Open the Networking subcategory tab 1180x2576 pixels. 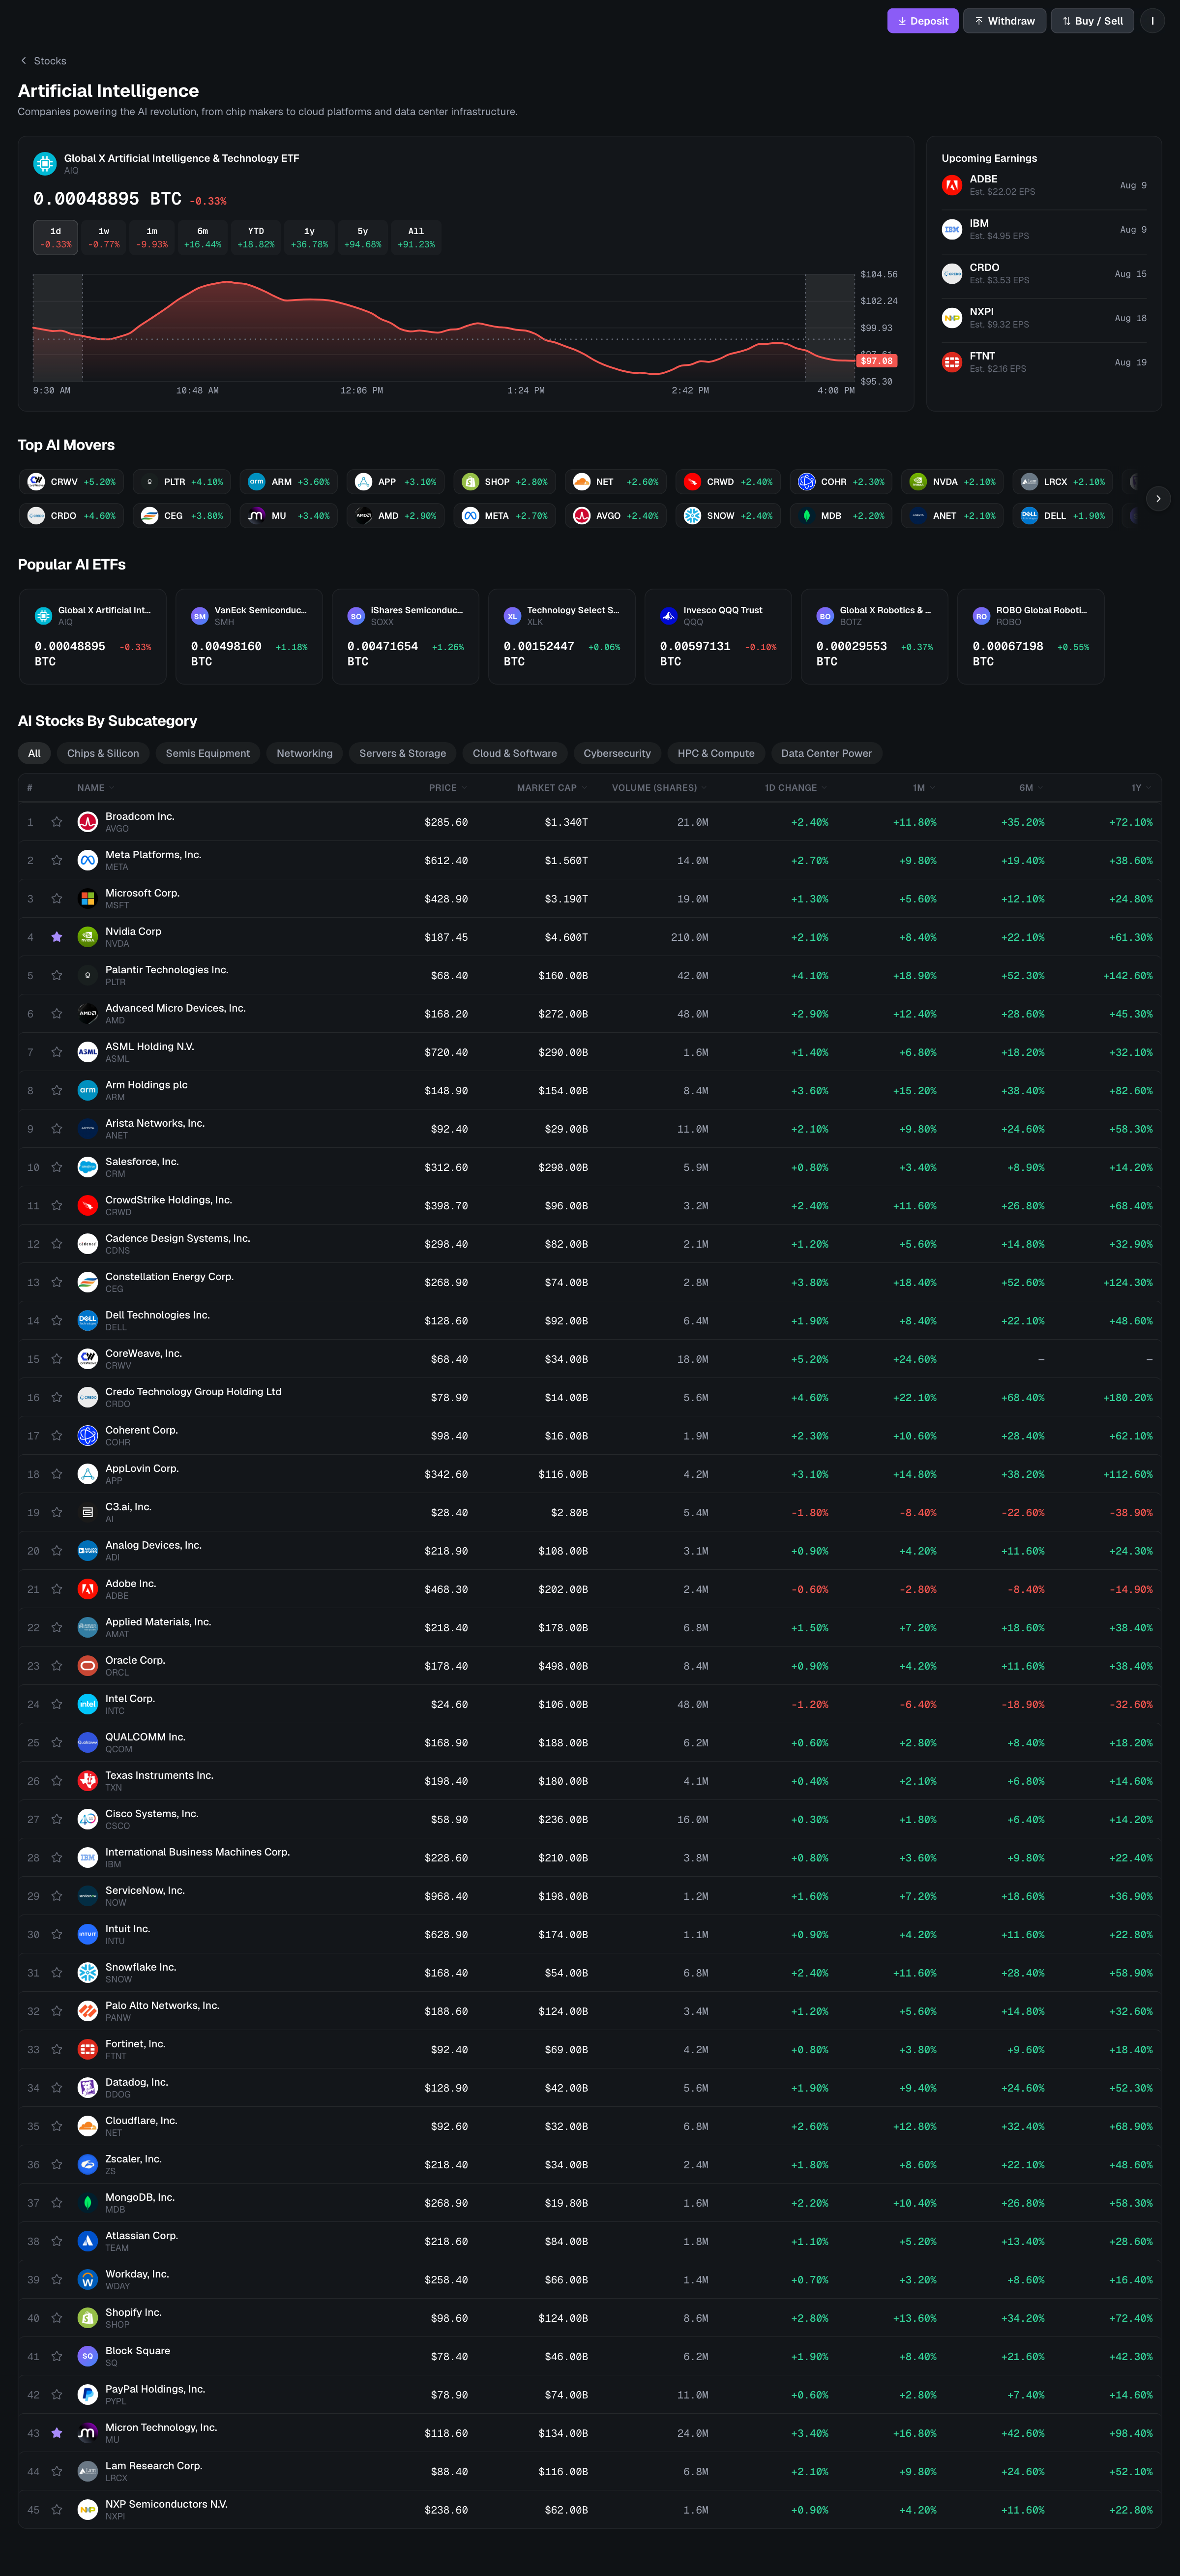(305, 753)
